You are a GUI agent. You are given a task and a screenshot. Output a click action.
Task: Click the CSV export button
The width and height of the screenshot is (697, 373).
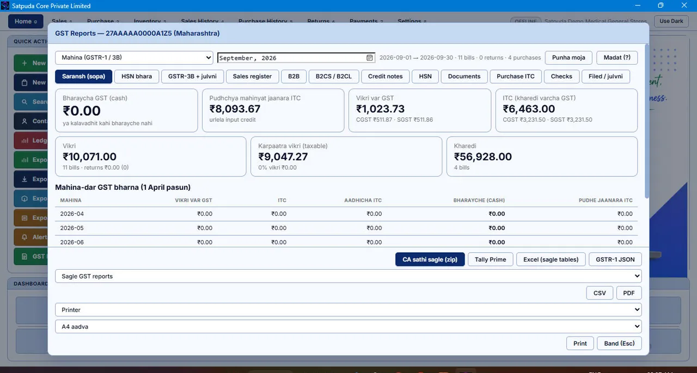click(x=600, y=293)
